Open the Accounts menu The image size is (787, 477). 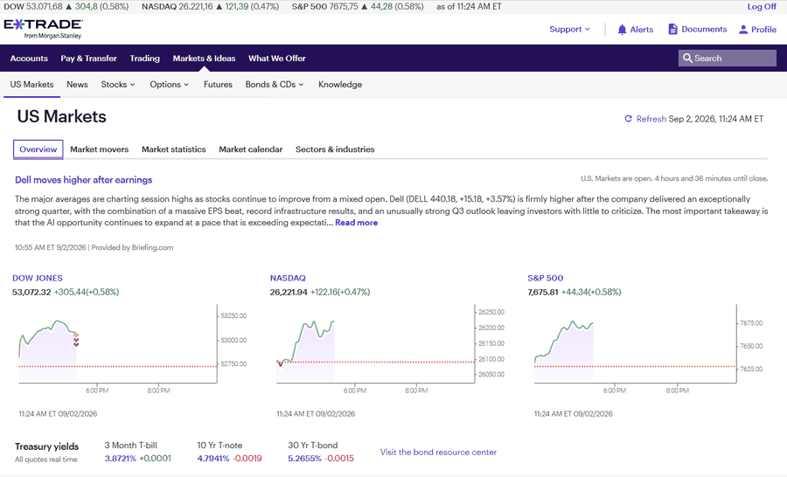pyautogui.click(x=29, y=59)
